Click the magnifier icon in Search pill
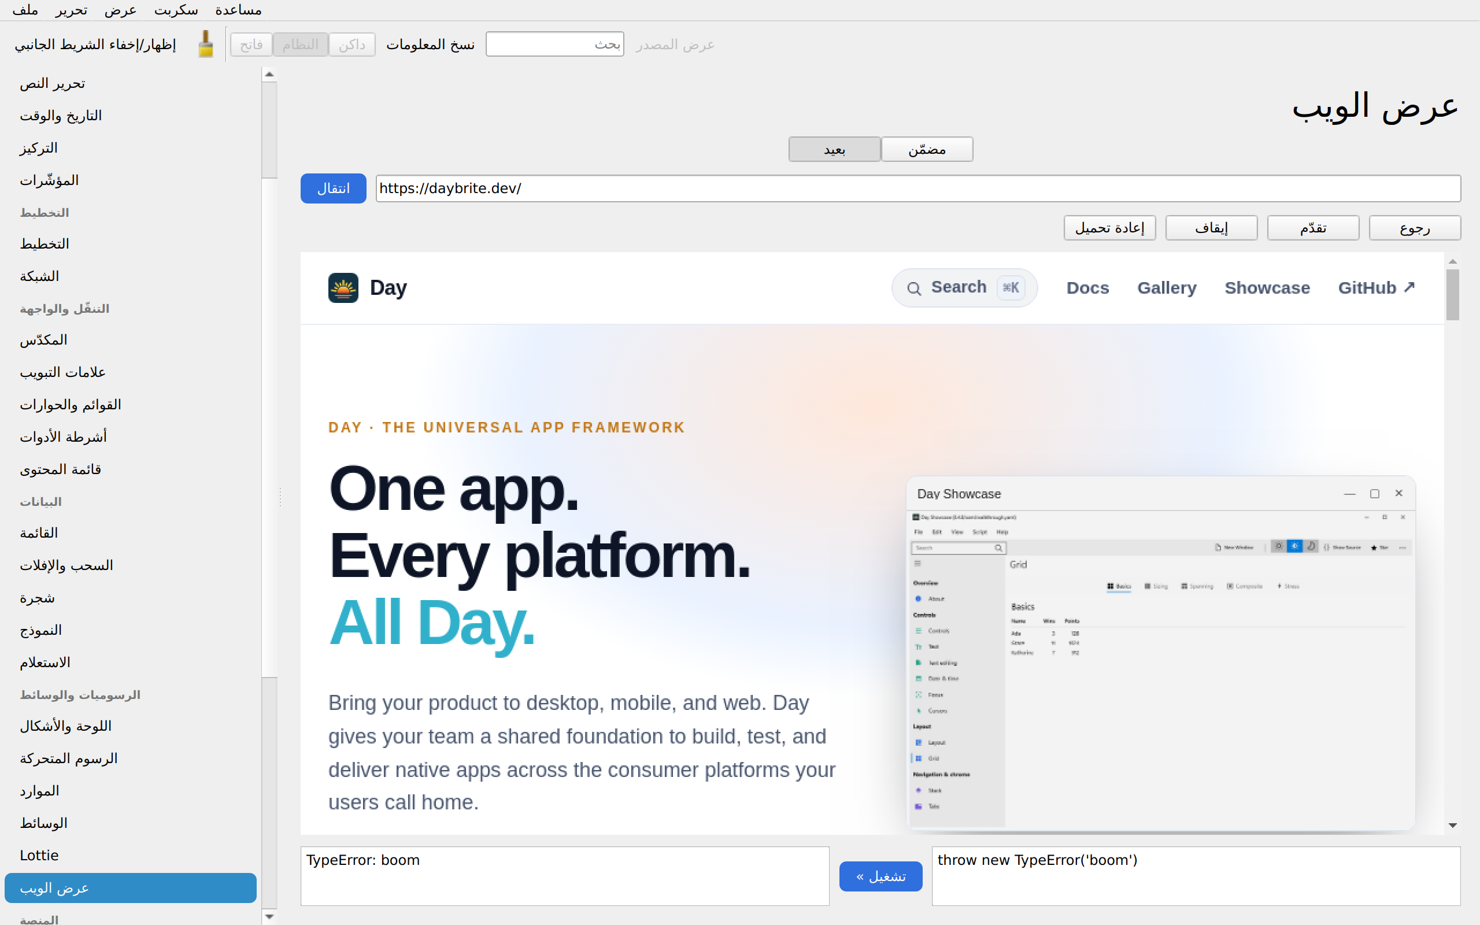This screenshot has width=1480, height=925. [913, 288]
